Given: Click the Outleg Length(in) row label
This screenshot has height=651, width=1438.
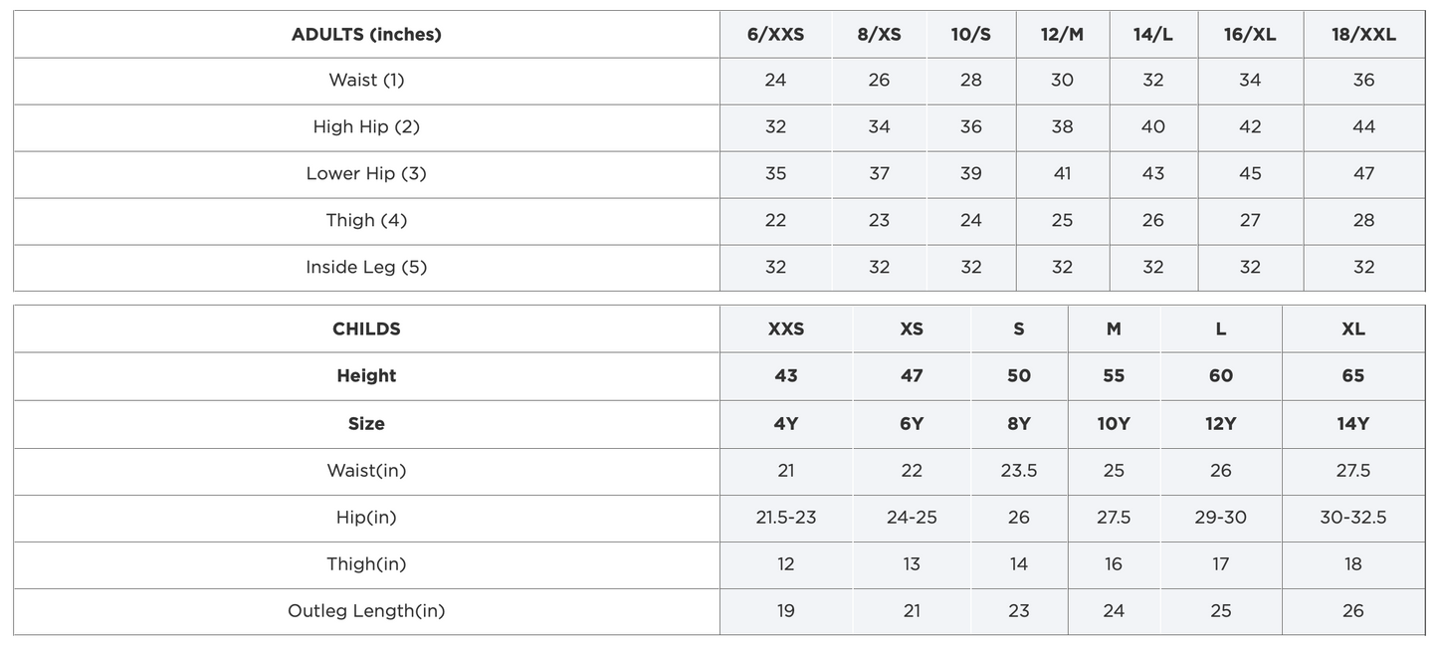Looking at the screenshot, I should pos(366,610).
